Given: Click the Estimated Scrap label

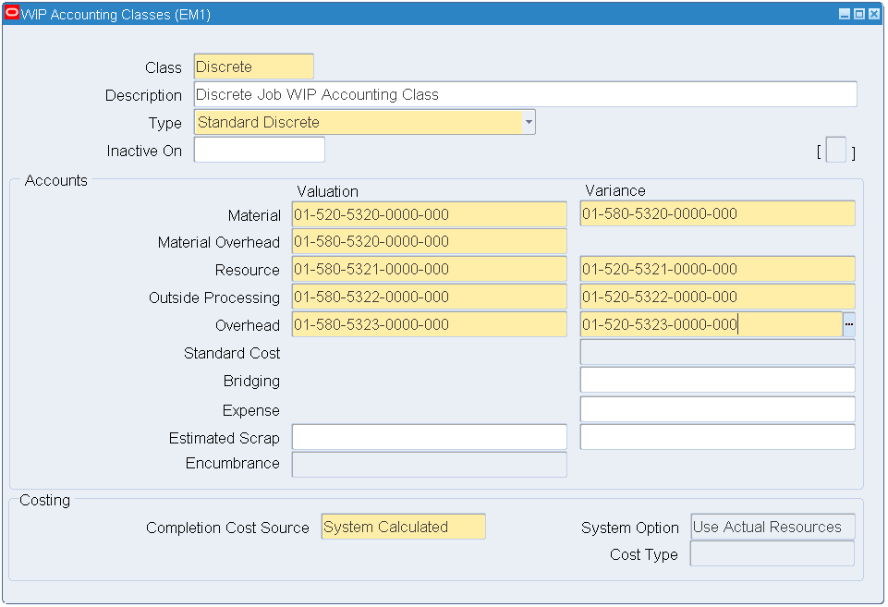Looking at the screenshot, I should tap(225, 438).
